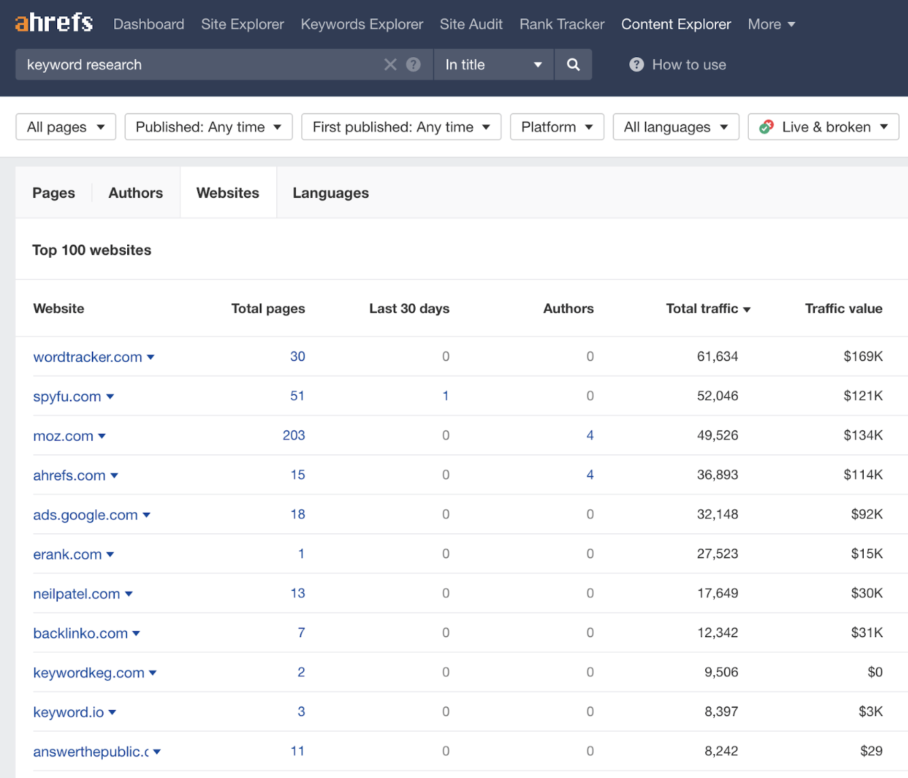Screen dimensions: 908x778
Task: Click into the keyword research search field
Action: click(197, 65)
